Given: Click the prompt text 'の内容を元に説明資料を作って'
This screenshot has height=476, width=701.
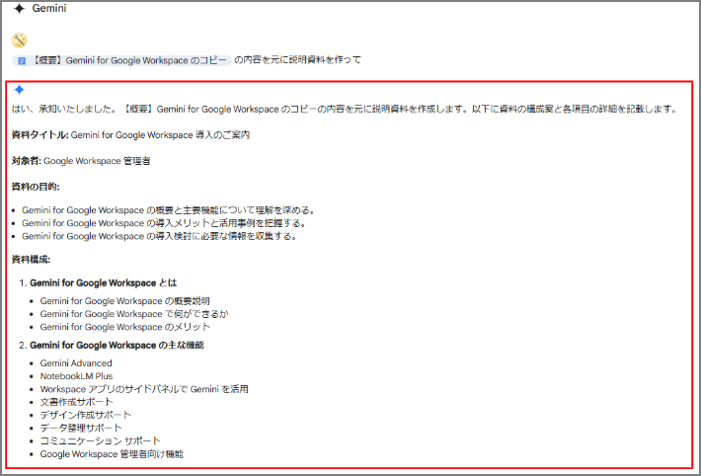Looking at the screenshot, I should 297,60.
